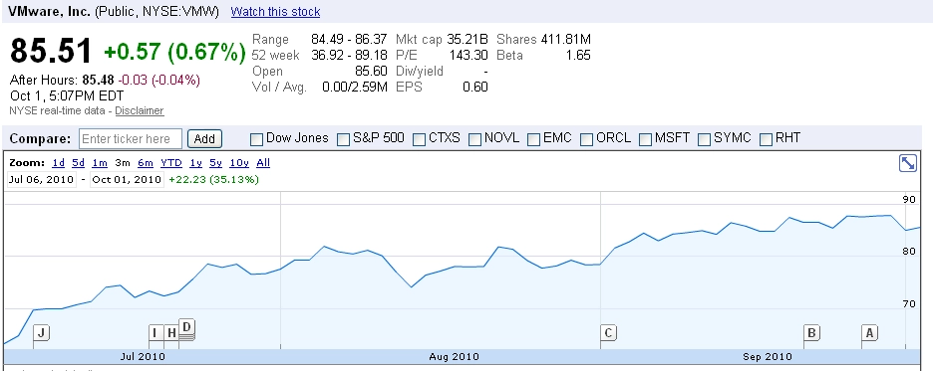Open news marker B on chart
The width and height of the screenshot is (933, 371).
811,332
